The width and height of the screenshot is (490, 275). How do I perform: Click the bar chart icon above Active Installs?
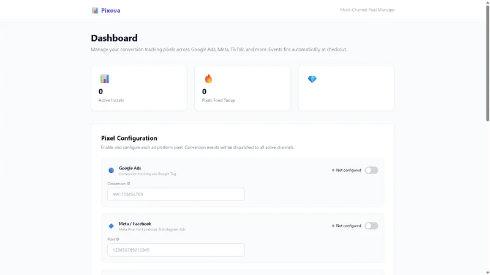pos(105,79)
